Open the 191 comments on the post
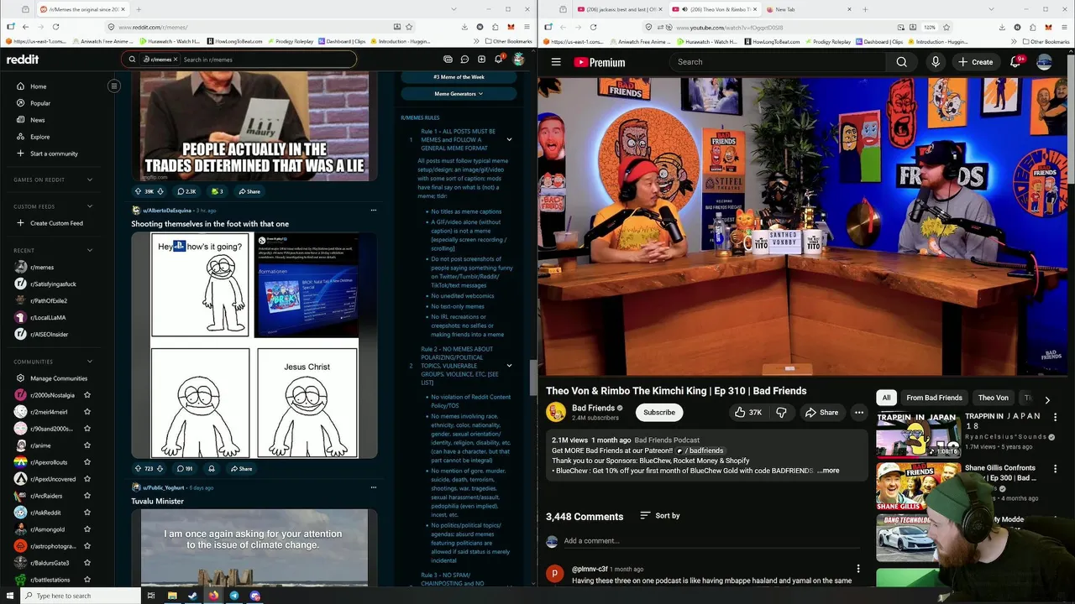This screenshot has height=604, width=1075. [185, 469]
